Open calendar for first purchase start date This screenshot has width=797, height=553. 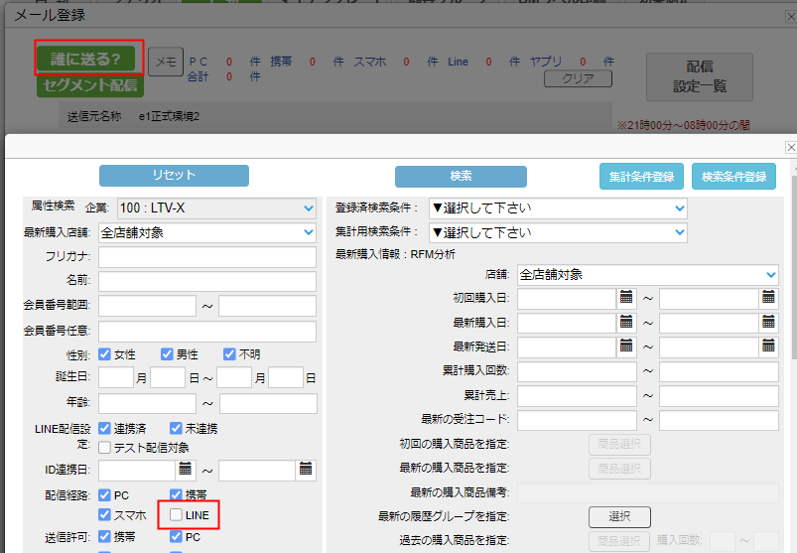626,297
